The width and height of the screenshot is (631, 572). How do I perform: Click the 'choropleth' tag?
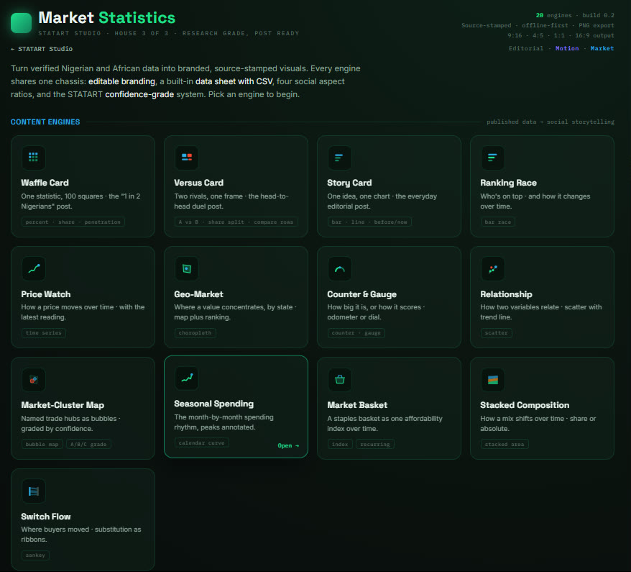195,332
